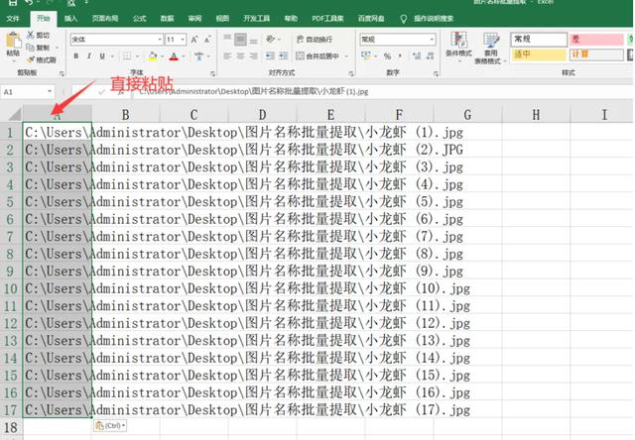This screenshot has height=440, width=635.
Task: Open the Clipboard (剪贴板) dialog launcher
Action: pyautogui.click(x=62, y=73)
